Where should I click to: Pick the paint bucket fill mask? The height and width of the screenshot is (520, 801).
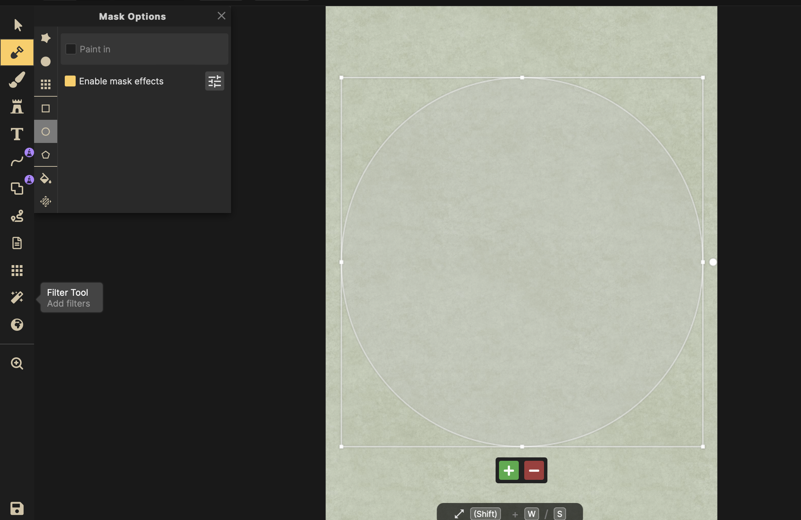(x=46, y=178)
